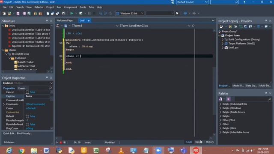This screenshot has width=274, height=154.
Task: Switch to the History view tab
Action: [210, 142]
